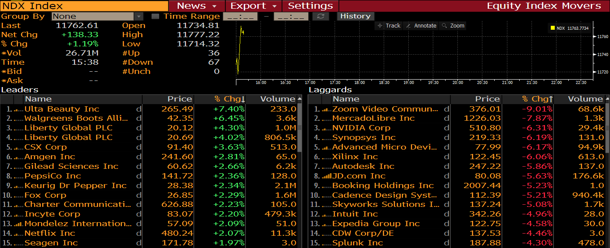Enable the Time Range checkbox
The width and height of the screenshot is (610, 248).
tap(155, 16)
